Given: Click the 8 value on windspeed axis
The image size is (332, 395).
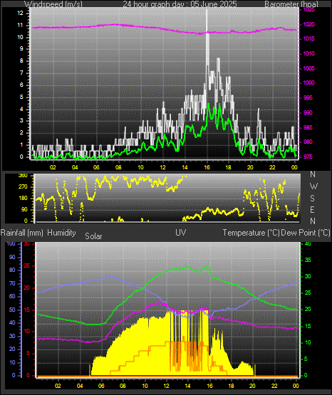Looking at the screenshot, I should click(x=21, y=60).
